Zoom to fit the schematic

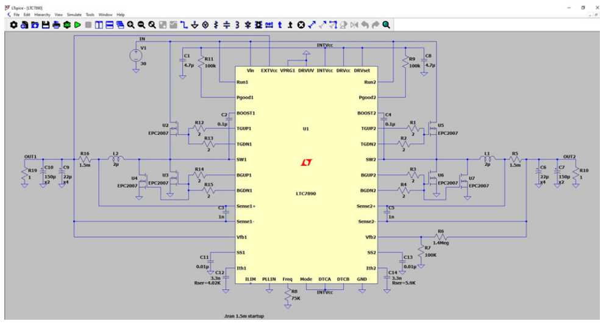152,25
